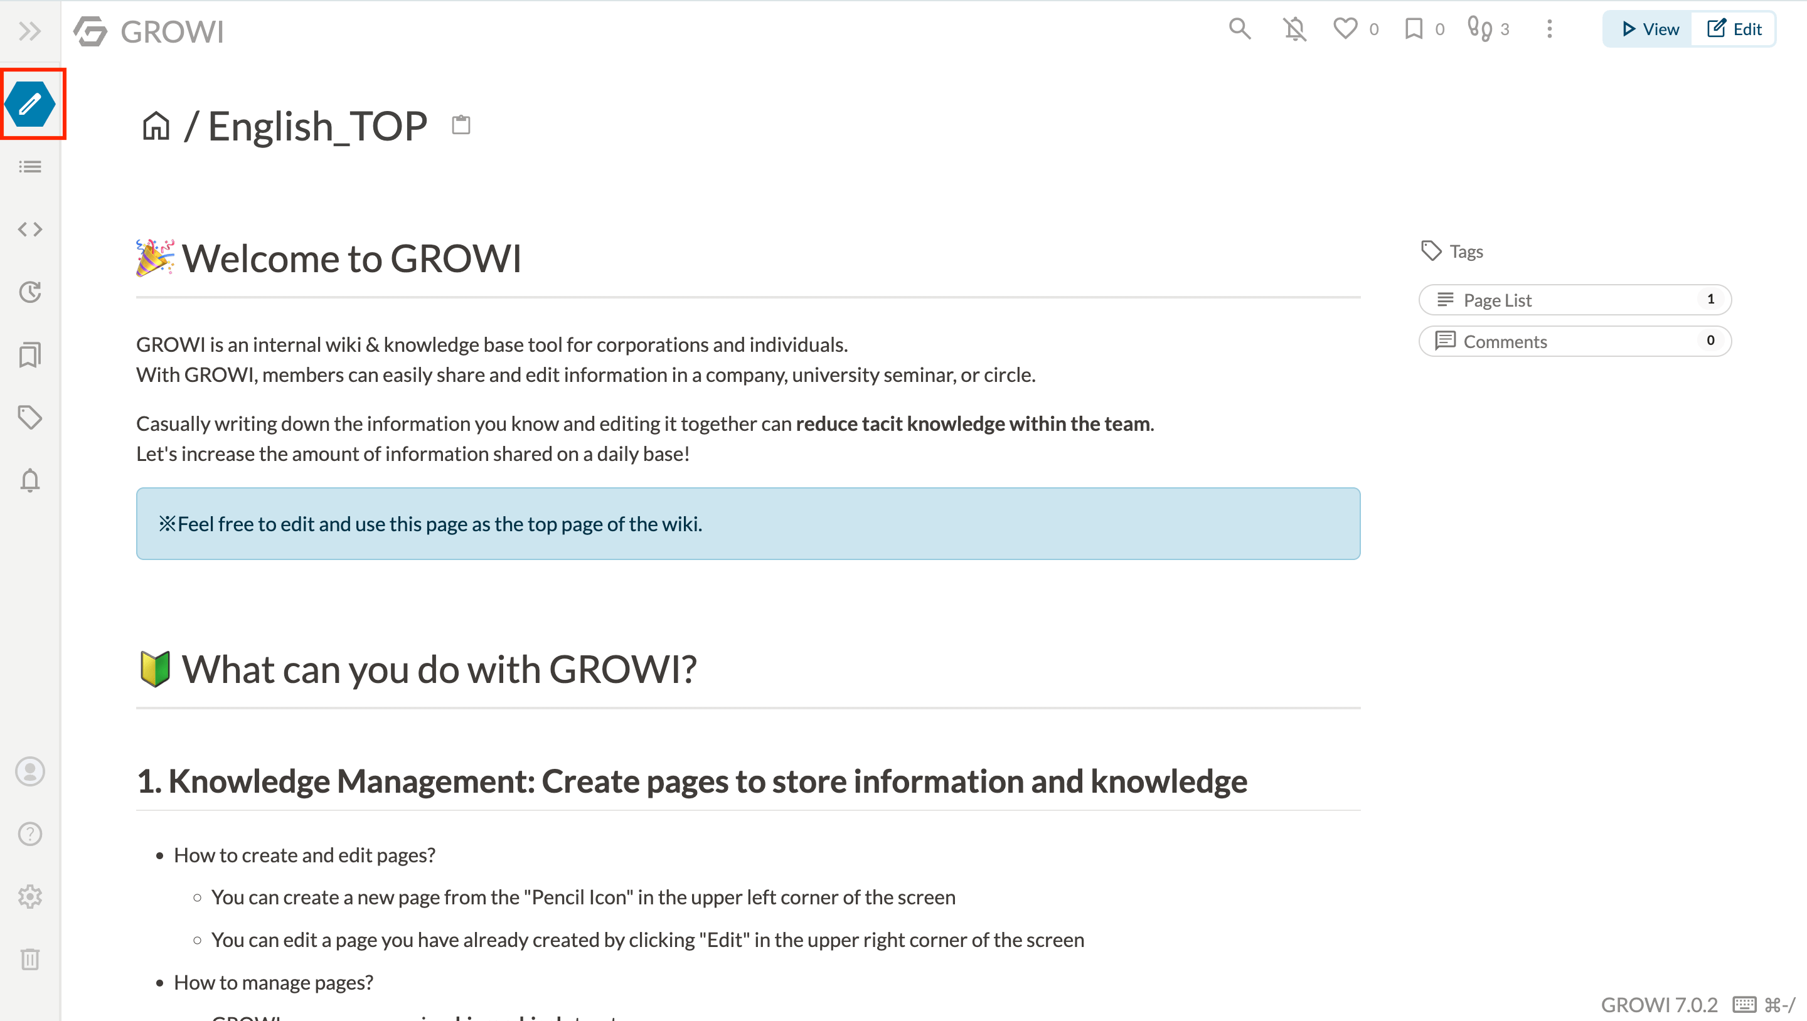The height and width of the screenshot is (1021, 1807).
Task: Like this page with heart icon
Action: pos(1345,29)
